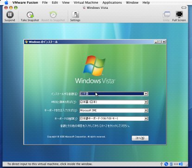Click Windows flag icon in installer title bar

pos(26,42)
